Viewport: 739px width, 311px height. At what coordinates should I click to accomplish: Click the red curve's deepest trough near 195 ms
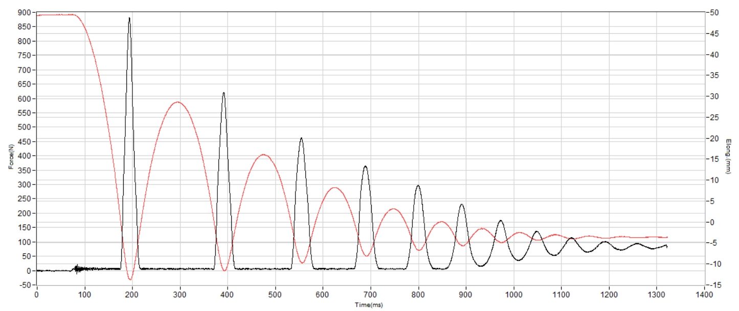coord(130,279)
